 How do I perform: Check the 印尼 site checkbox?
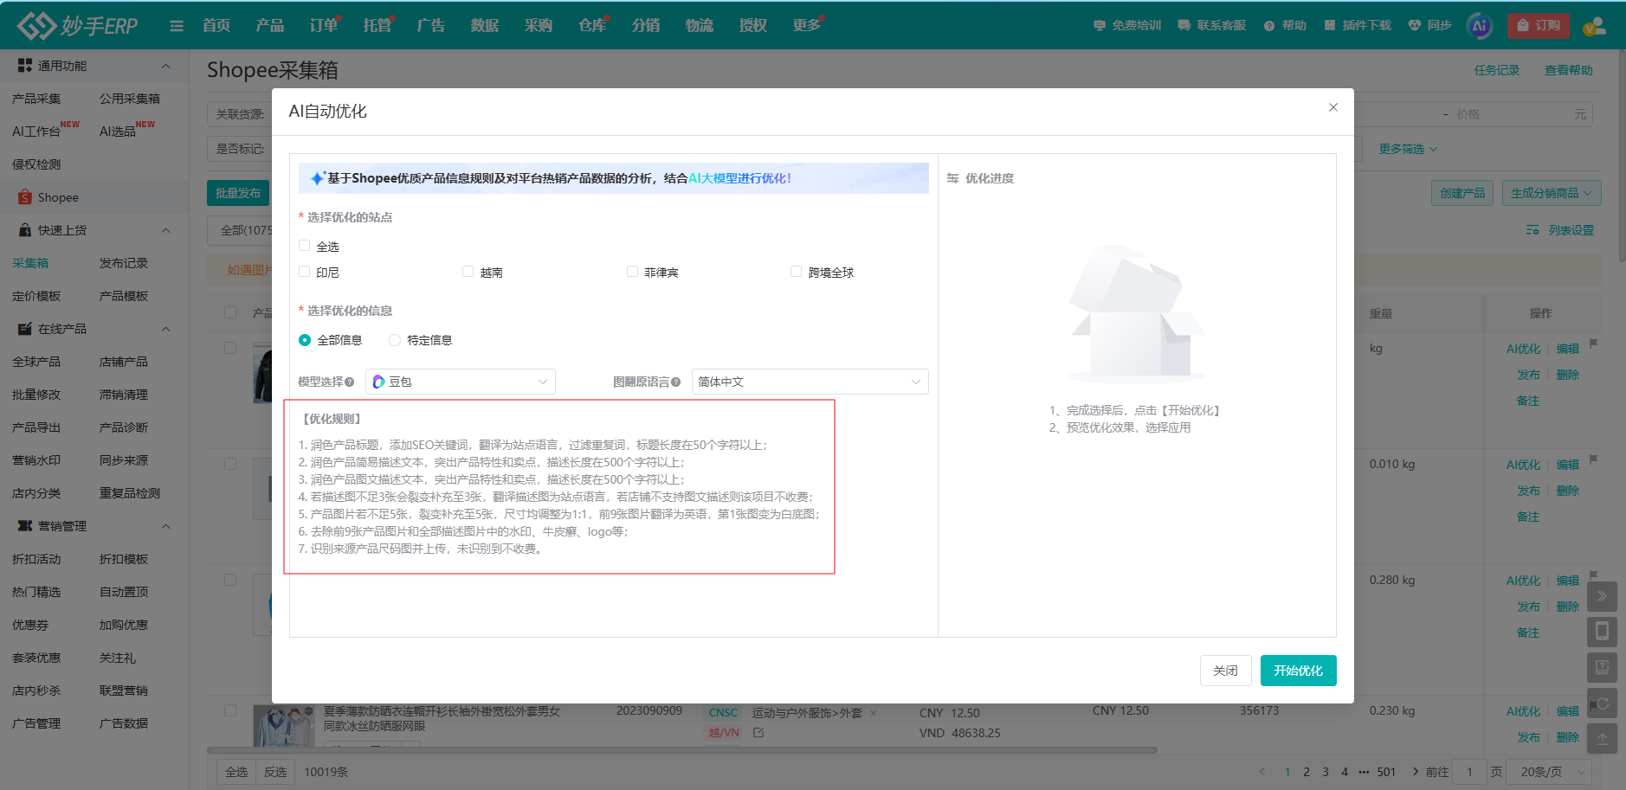pyautogui.click(x=304, y=272)
